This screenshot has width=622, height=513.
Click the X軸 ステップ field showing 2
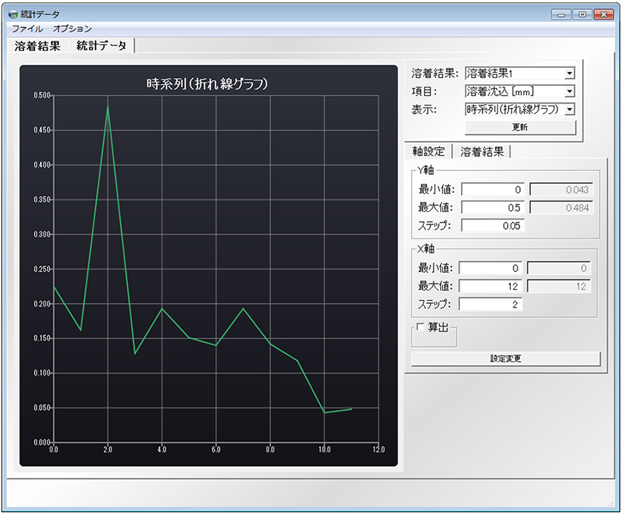pyautogui.click(x=491, y=304)
